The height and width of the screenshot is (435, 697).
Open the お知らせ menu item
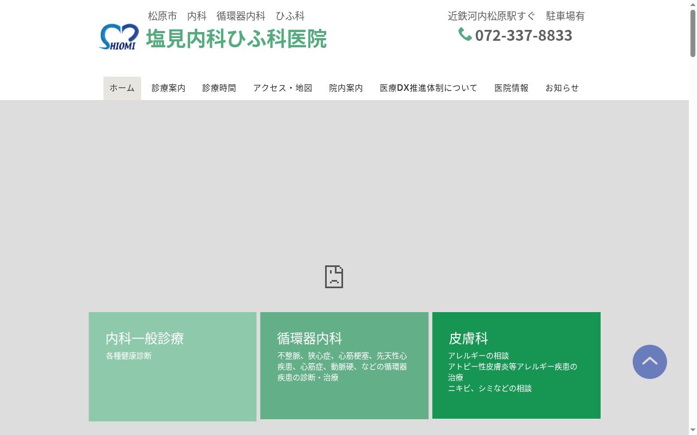(x=562, y=88)
